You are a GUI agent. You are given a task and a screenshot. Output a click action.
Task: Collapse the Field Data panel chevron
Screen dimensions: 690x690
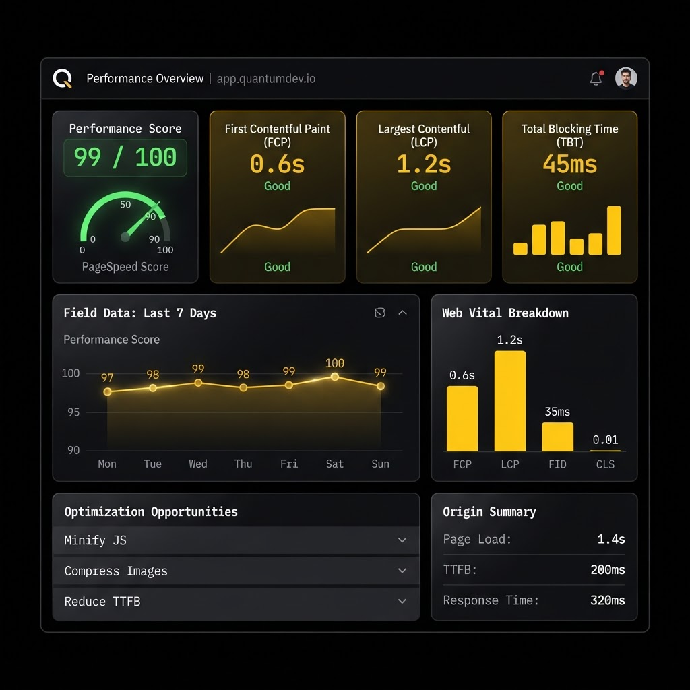tap(402, 313)
